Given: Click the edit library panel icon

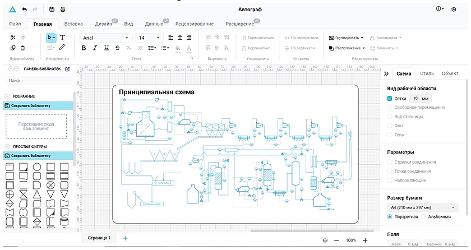Looking at the screenshot, I should (x=68, y=69).
